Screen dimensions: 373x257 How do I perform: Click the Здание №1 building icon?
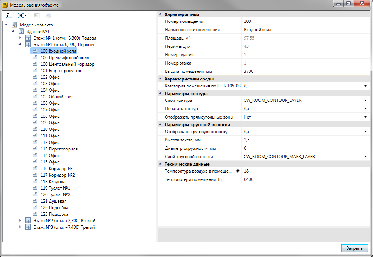pos(21,31)
